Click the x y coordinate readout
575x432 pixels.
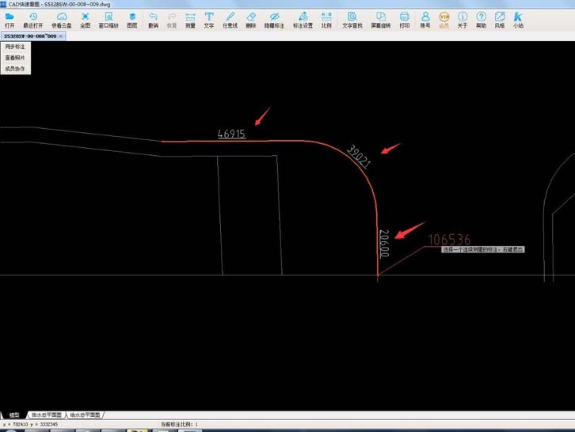(x=31, y=424)
